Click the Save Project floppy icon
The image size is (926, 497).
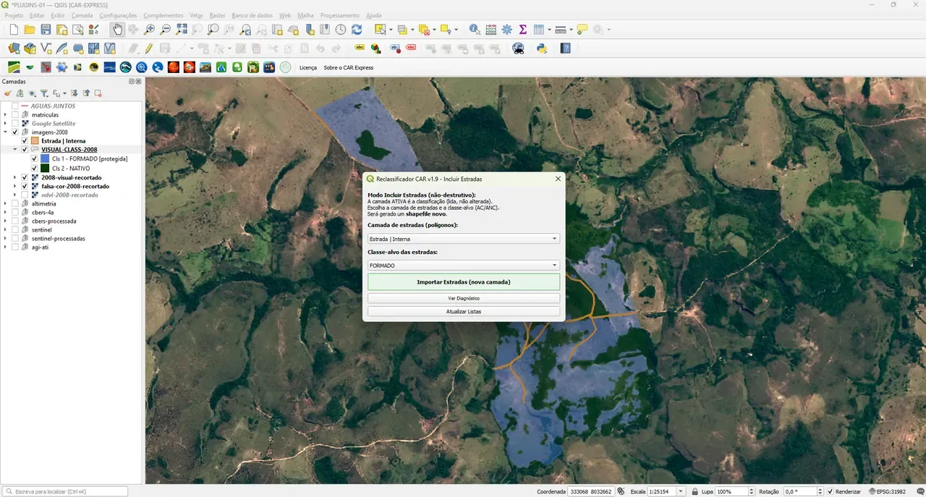coord(46,30)
